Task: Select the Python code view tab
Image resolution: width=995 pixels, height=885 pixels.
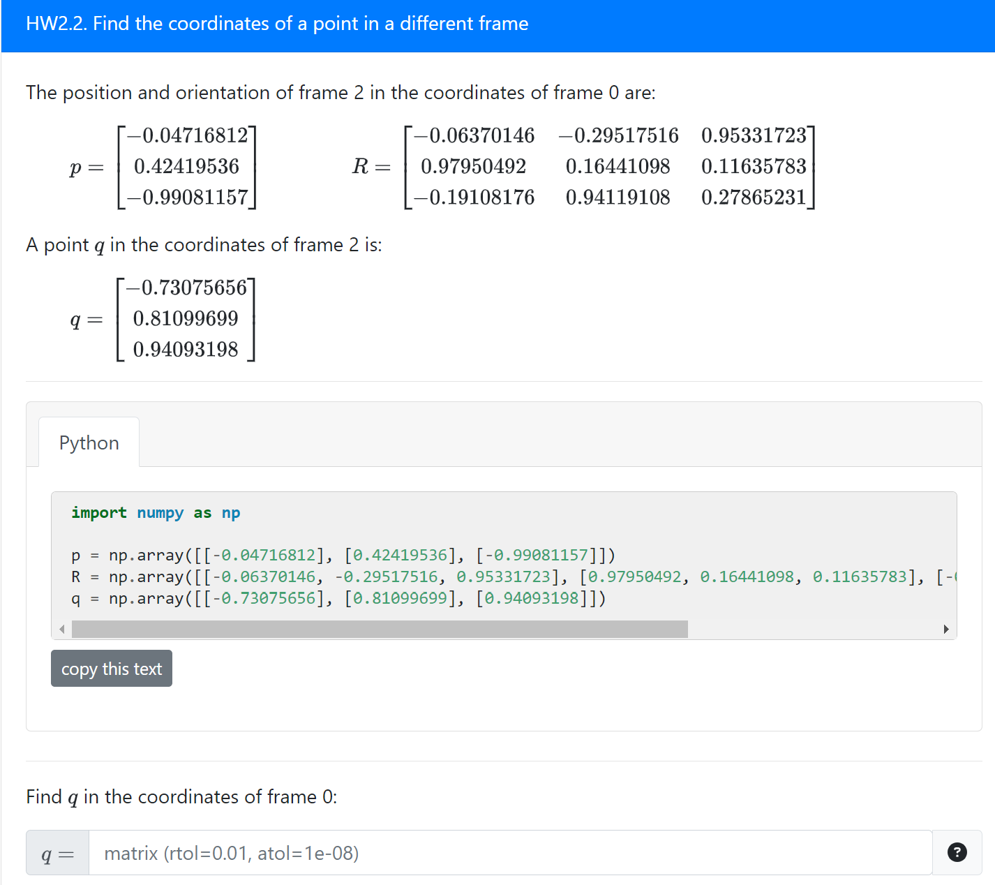Action: [89, 442]
